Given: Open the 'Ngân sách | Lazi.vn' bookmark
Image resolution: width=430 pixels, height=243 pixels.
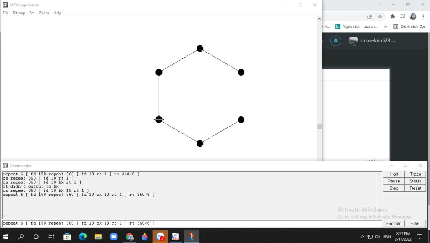Looking at the screenshot, I should pyautogui.click(x=356, y=26).
